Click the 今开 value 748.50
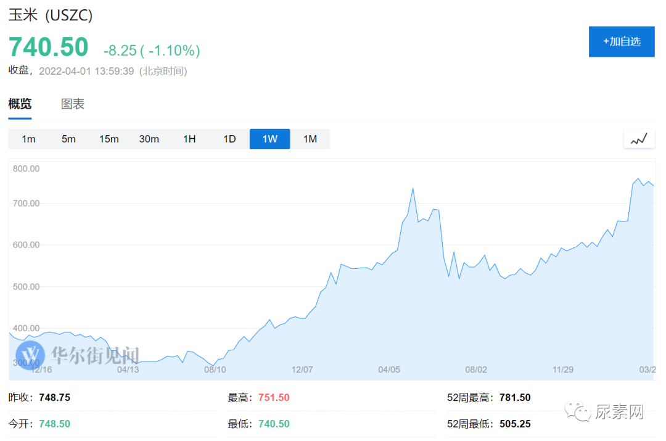This screenshot has width=666, height=441. pyautogui.click(x=54, y=424)
